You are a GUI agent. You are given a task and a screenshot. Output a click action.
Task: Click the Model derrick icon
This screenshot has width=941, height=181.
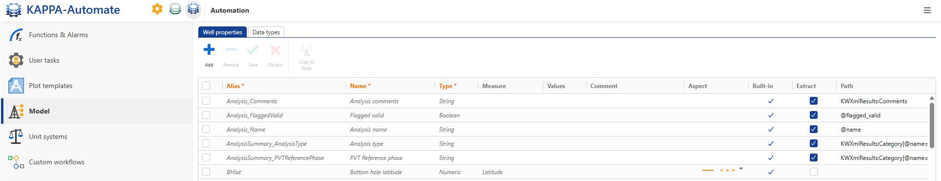(x=16, y=111)
